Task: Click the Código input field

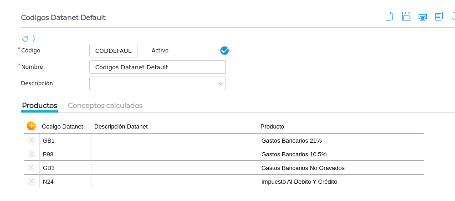Action: [x=113, y=51]
